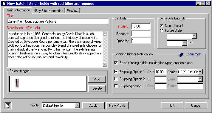Click the Title input field

(x=58, y=22)
